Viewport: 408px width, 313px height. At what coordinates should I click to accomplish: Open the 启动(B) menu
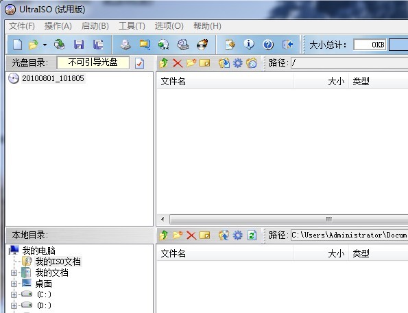[95, 26]
